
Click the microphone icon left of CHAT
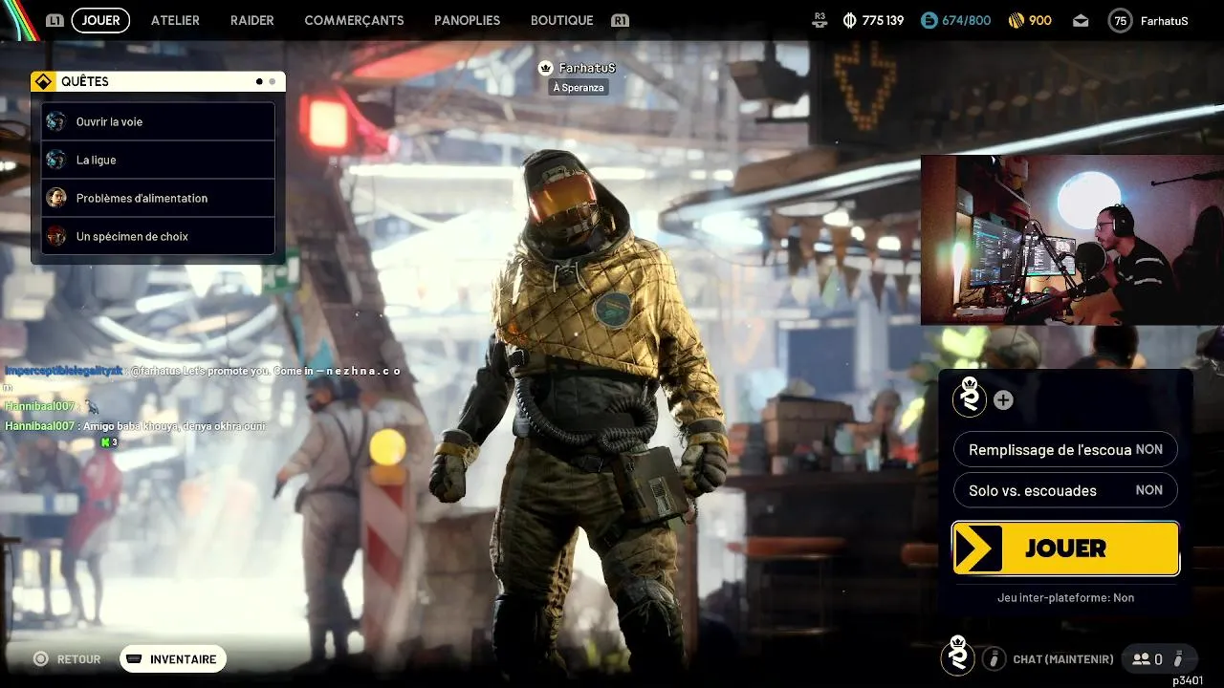[x=994, y=658]
